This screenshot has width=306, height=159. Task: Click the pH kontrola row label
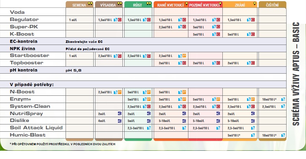(24, 70)
